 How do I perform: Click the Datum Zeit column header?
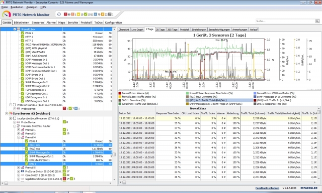click(137, 113)
